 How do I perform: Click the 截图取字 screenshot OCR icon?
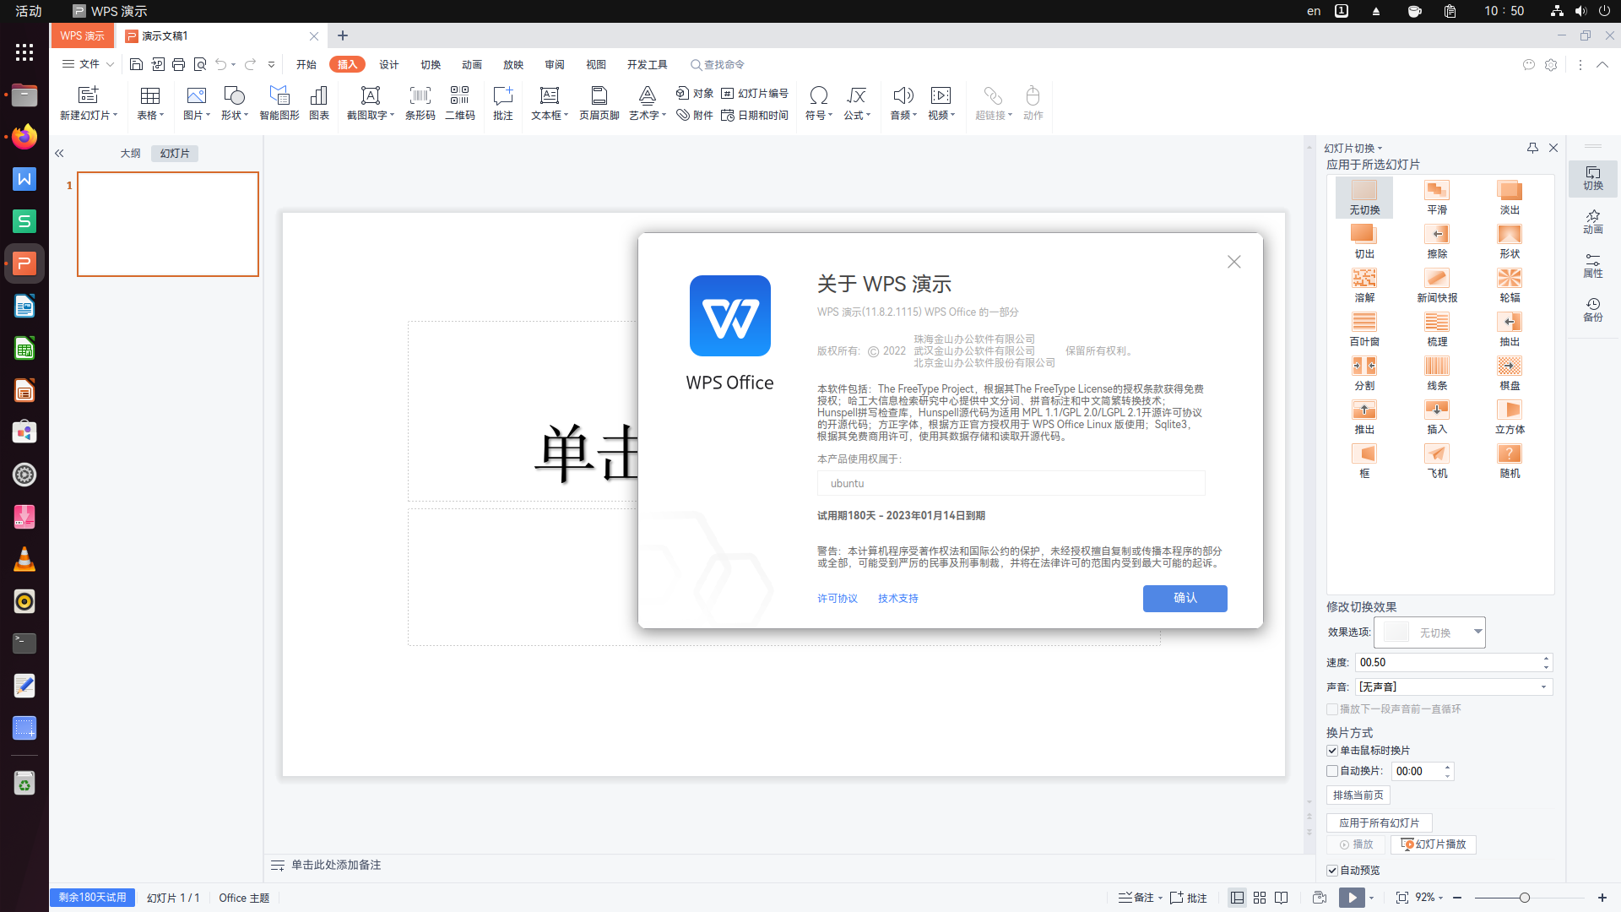coord(370,95)
